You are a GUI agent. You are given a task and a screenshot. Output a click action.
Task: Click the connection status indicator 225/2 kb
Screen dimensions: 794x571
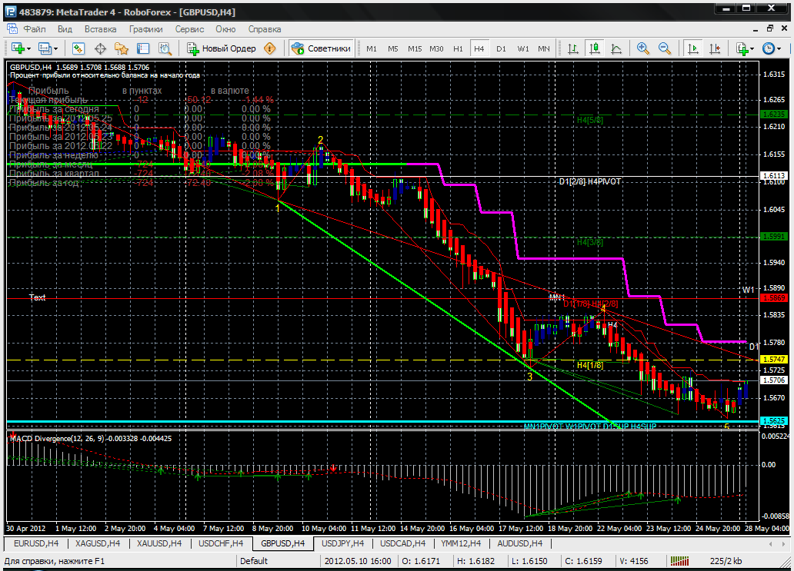[724, 561]
